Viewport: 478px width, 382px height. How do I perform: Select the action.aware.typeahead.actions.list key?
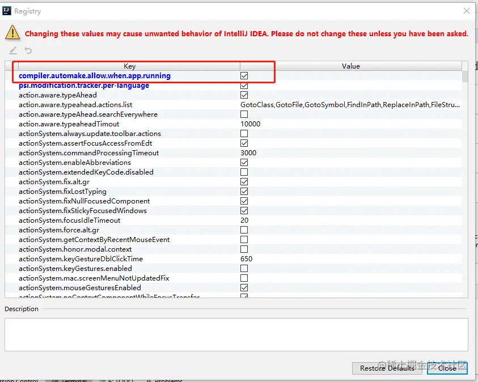(75, 105)
